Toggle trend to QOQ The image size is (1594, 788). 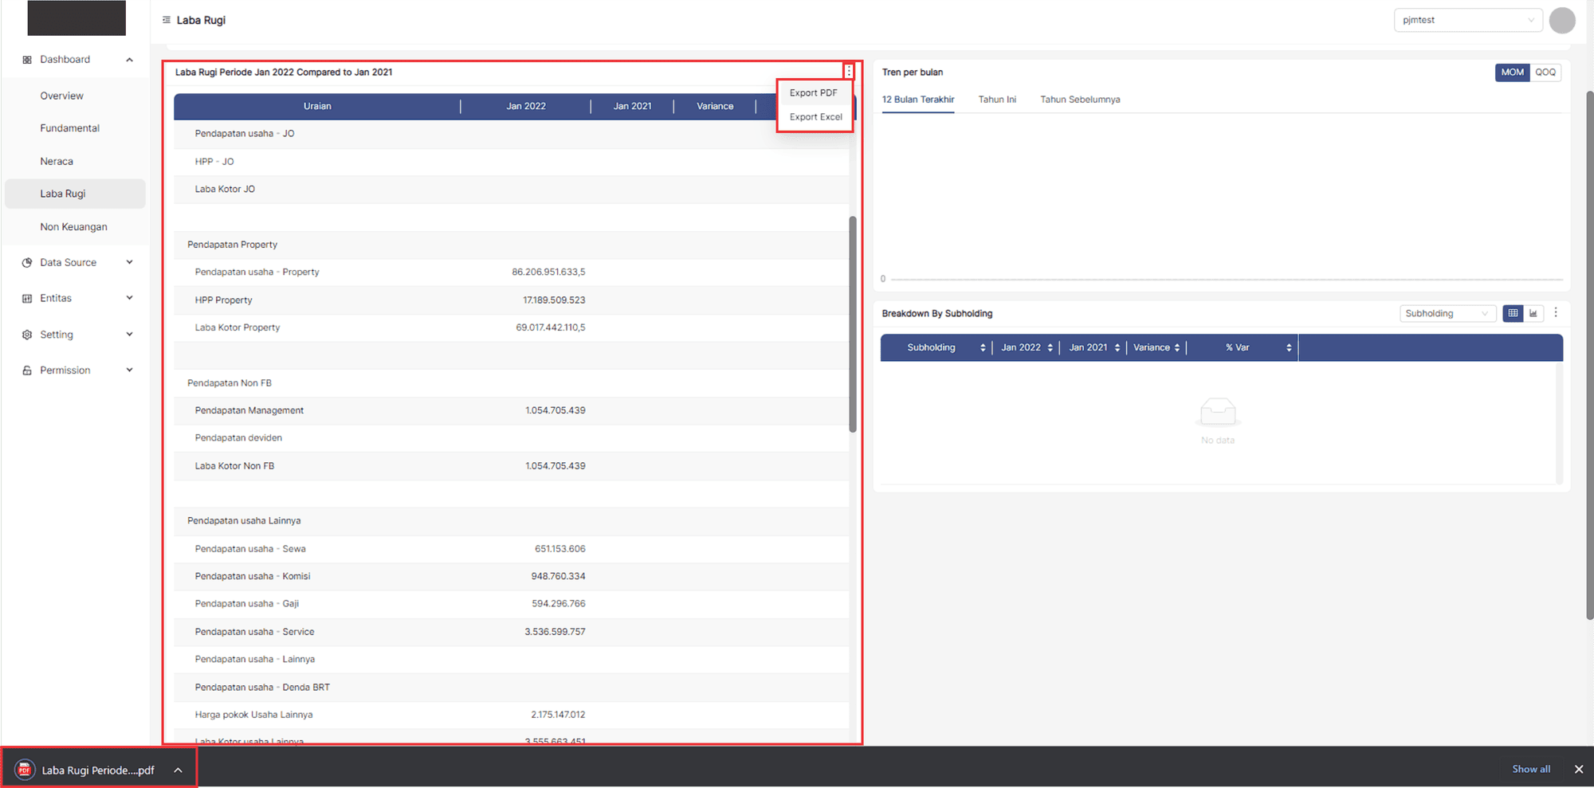click(x=1545, y=73)
